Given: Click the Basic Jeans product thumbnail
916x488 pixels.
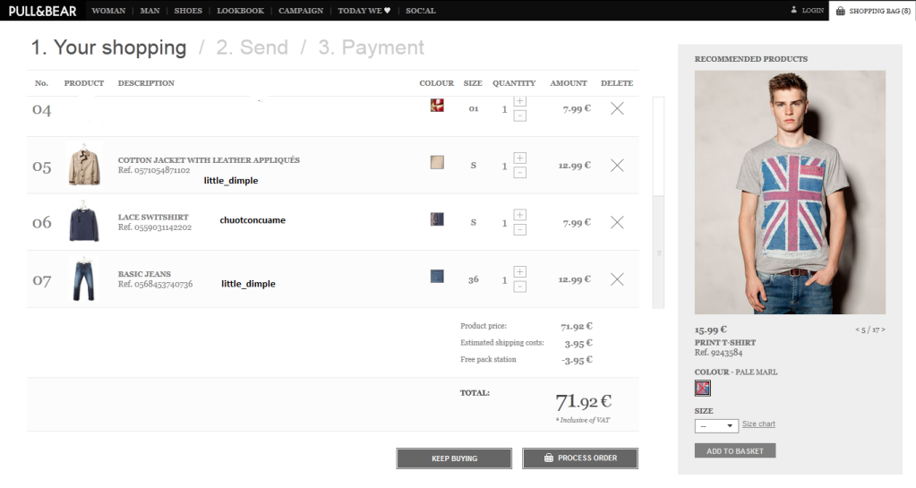Looking at the screenshot, I should (84, 279).
